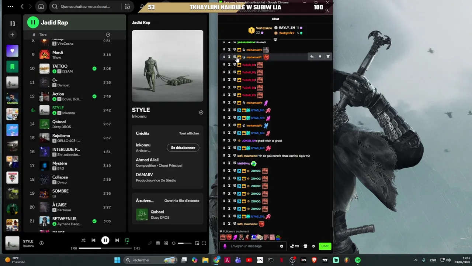472x266 pixels.
Task: Sort track list by Titre column
Action: 43,35
